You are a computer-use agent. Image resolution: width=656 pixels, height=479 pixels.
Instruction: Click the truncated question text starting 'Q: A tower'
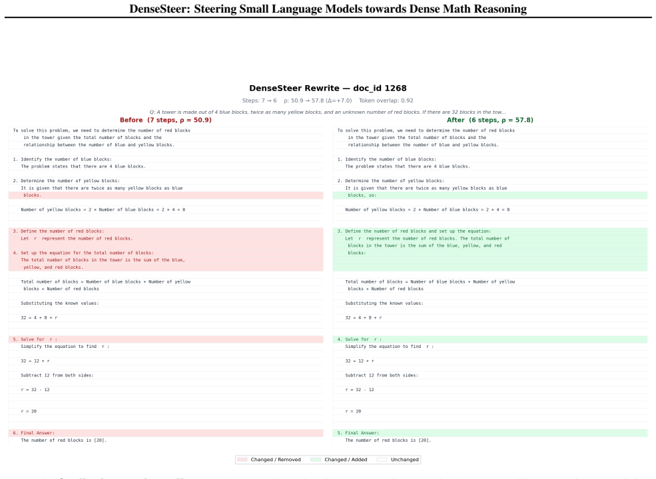(328, 112)
